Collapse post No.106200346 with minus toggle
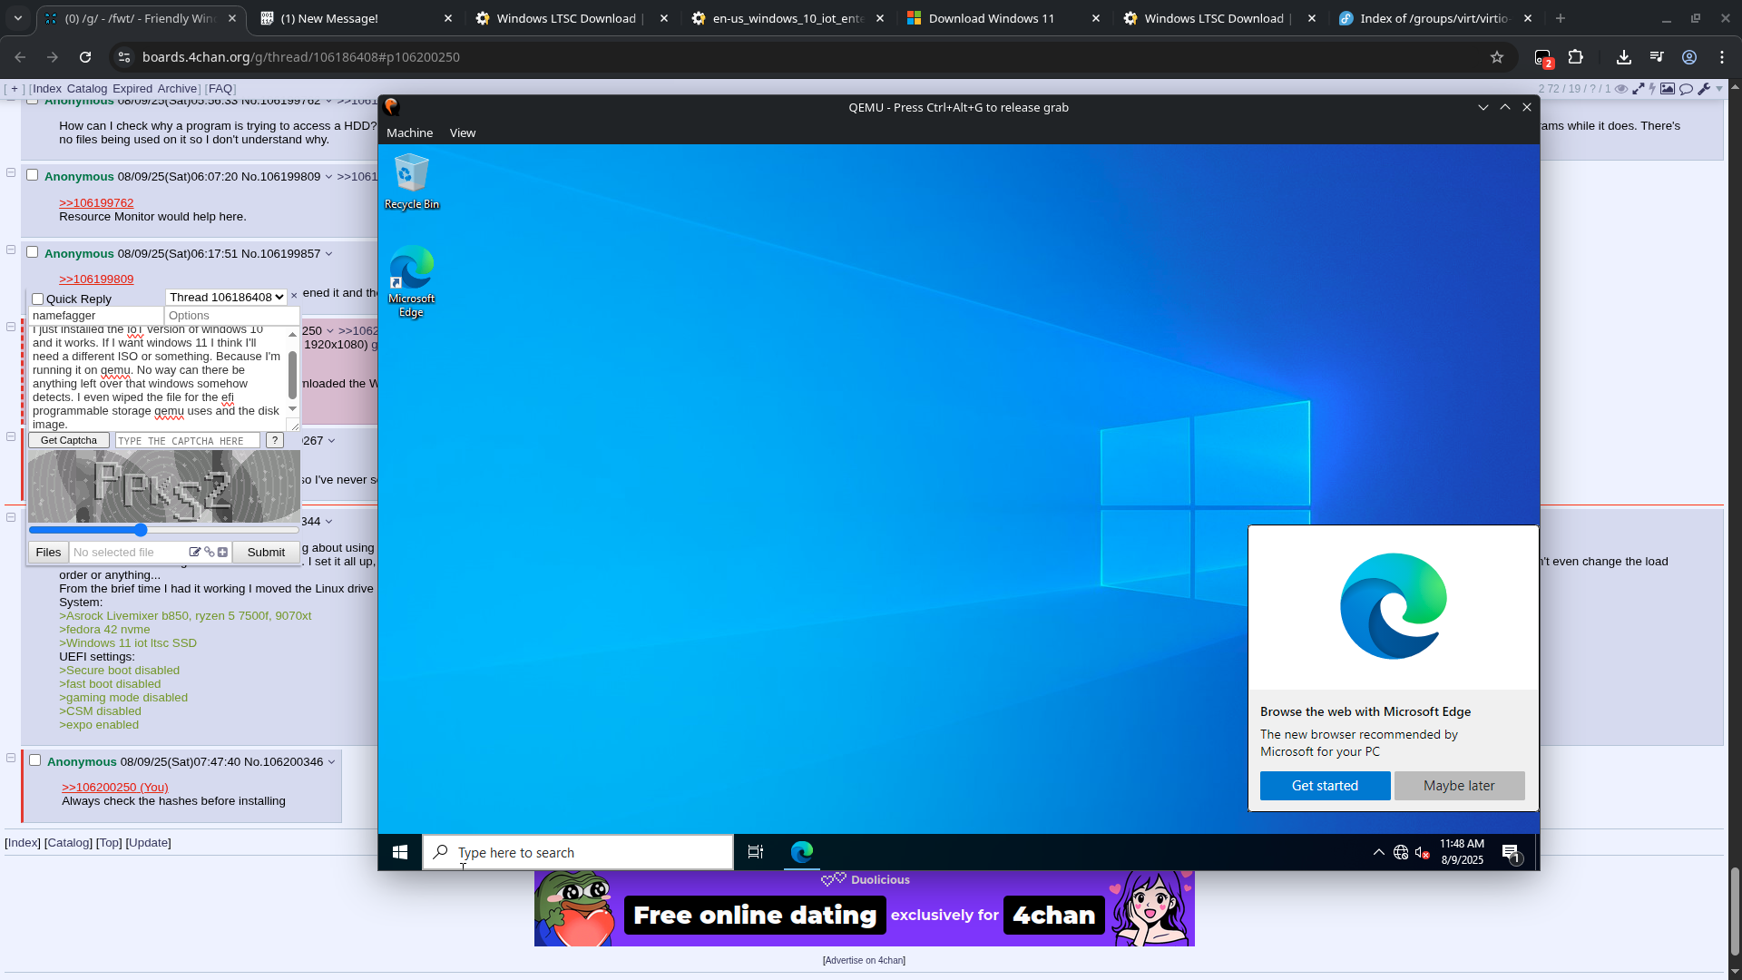1742x980 pixels. click(11, 758)
